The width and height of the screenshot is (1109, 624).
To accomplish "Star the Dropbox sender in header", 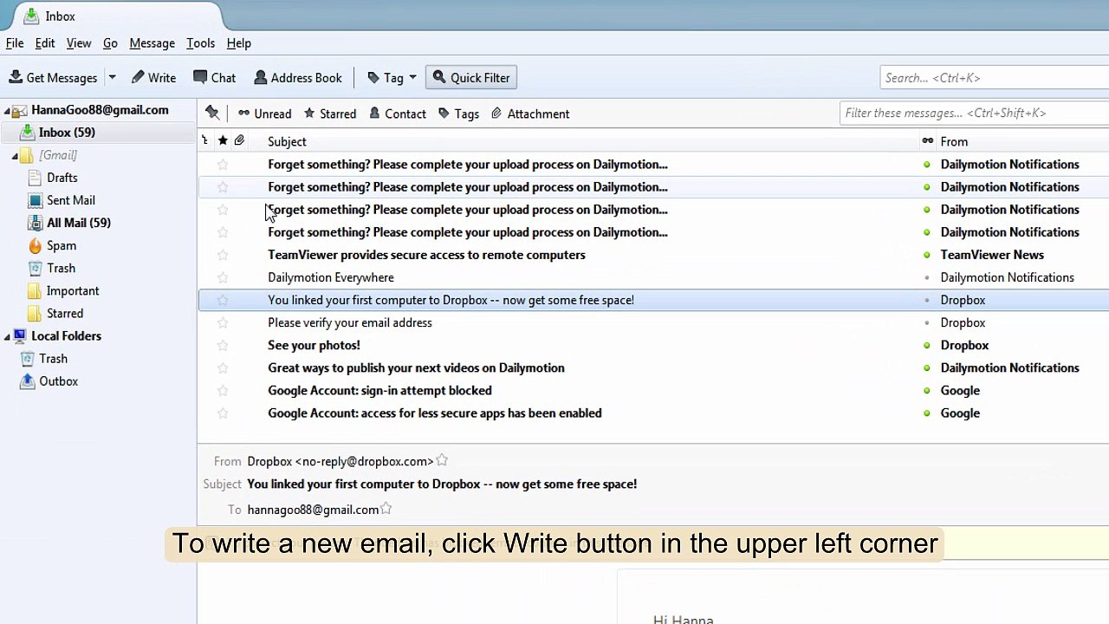I will [x=442, y=461].
